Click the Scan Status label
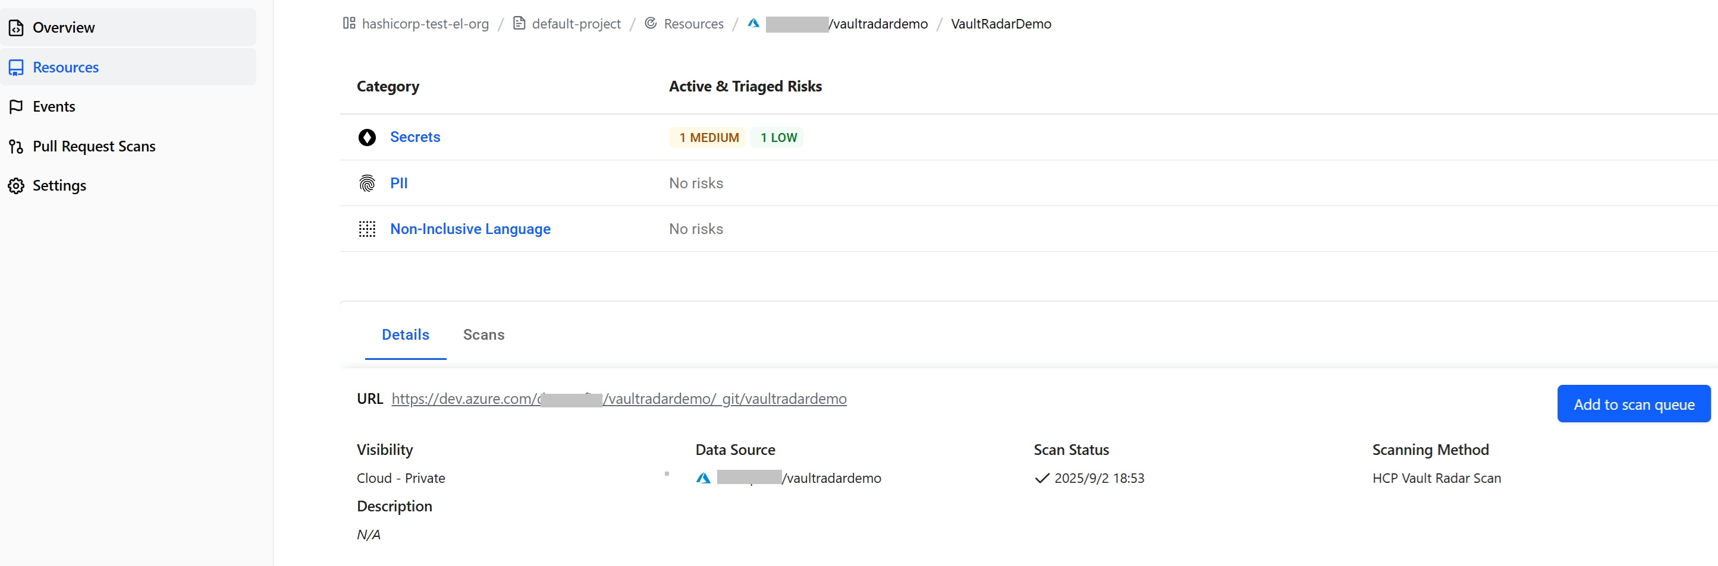 [1071, 450]
